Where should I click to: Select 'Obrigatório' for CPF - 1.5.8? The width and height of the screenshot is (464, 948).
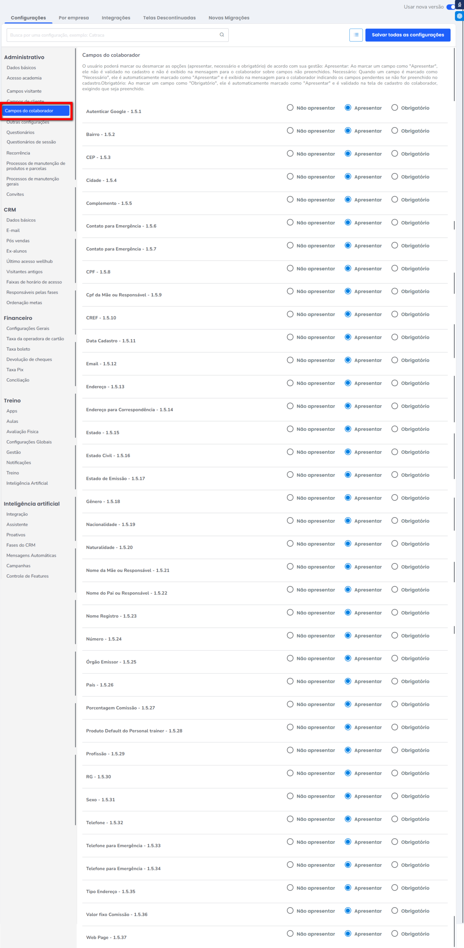(395, 268)
